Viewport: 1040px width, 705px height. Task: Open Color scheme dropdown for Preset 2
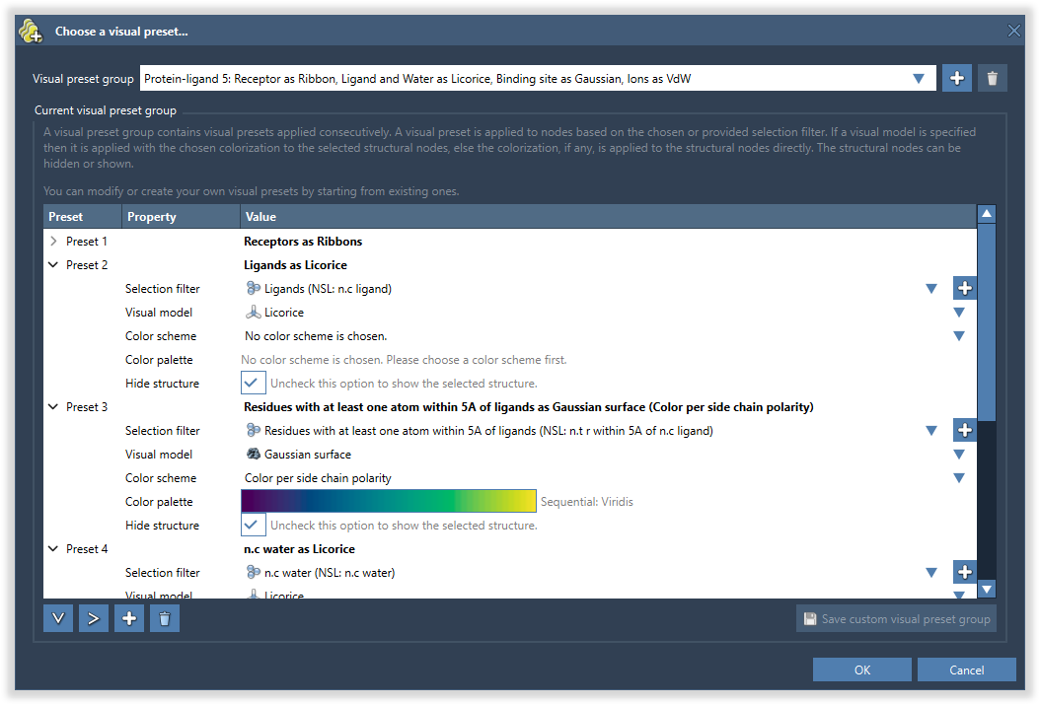click(x=958, y=336)
